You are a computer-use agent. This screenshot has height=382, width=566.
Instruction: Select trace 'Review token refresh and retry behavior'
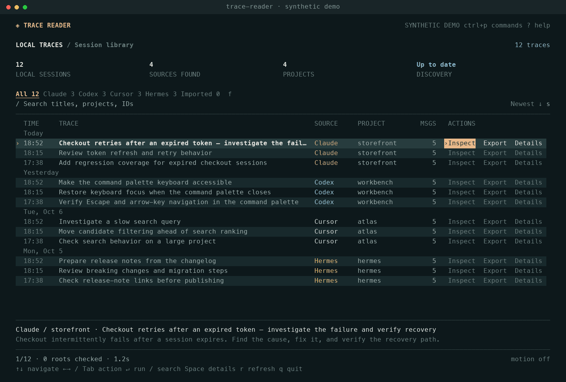click(281, 153)
